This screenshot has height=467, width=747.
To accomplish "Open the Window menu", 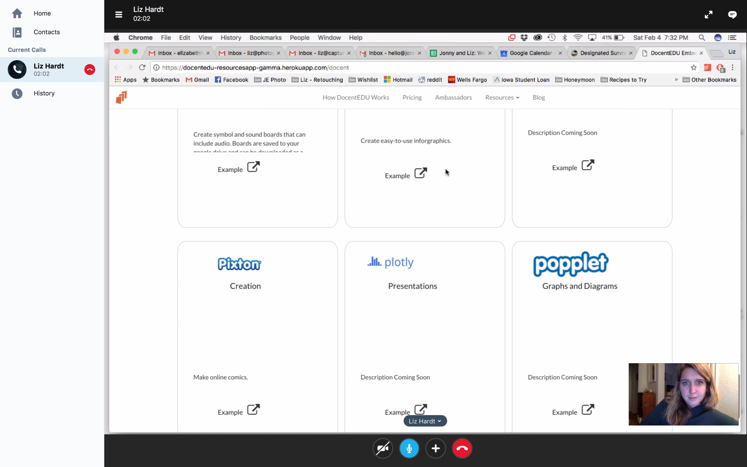I will tap(329, 38).
